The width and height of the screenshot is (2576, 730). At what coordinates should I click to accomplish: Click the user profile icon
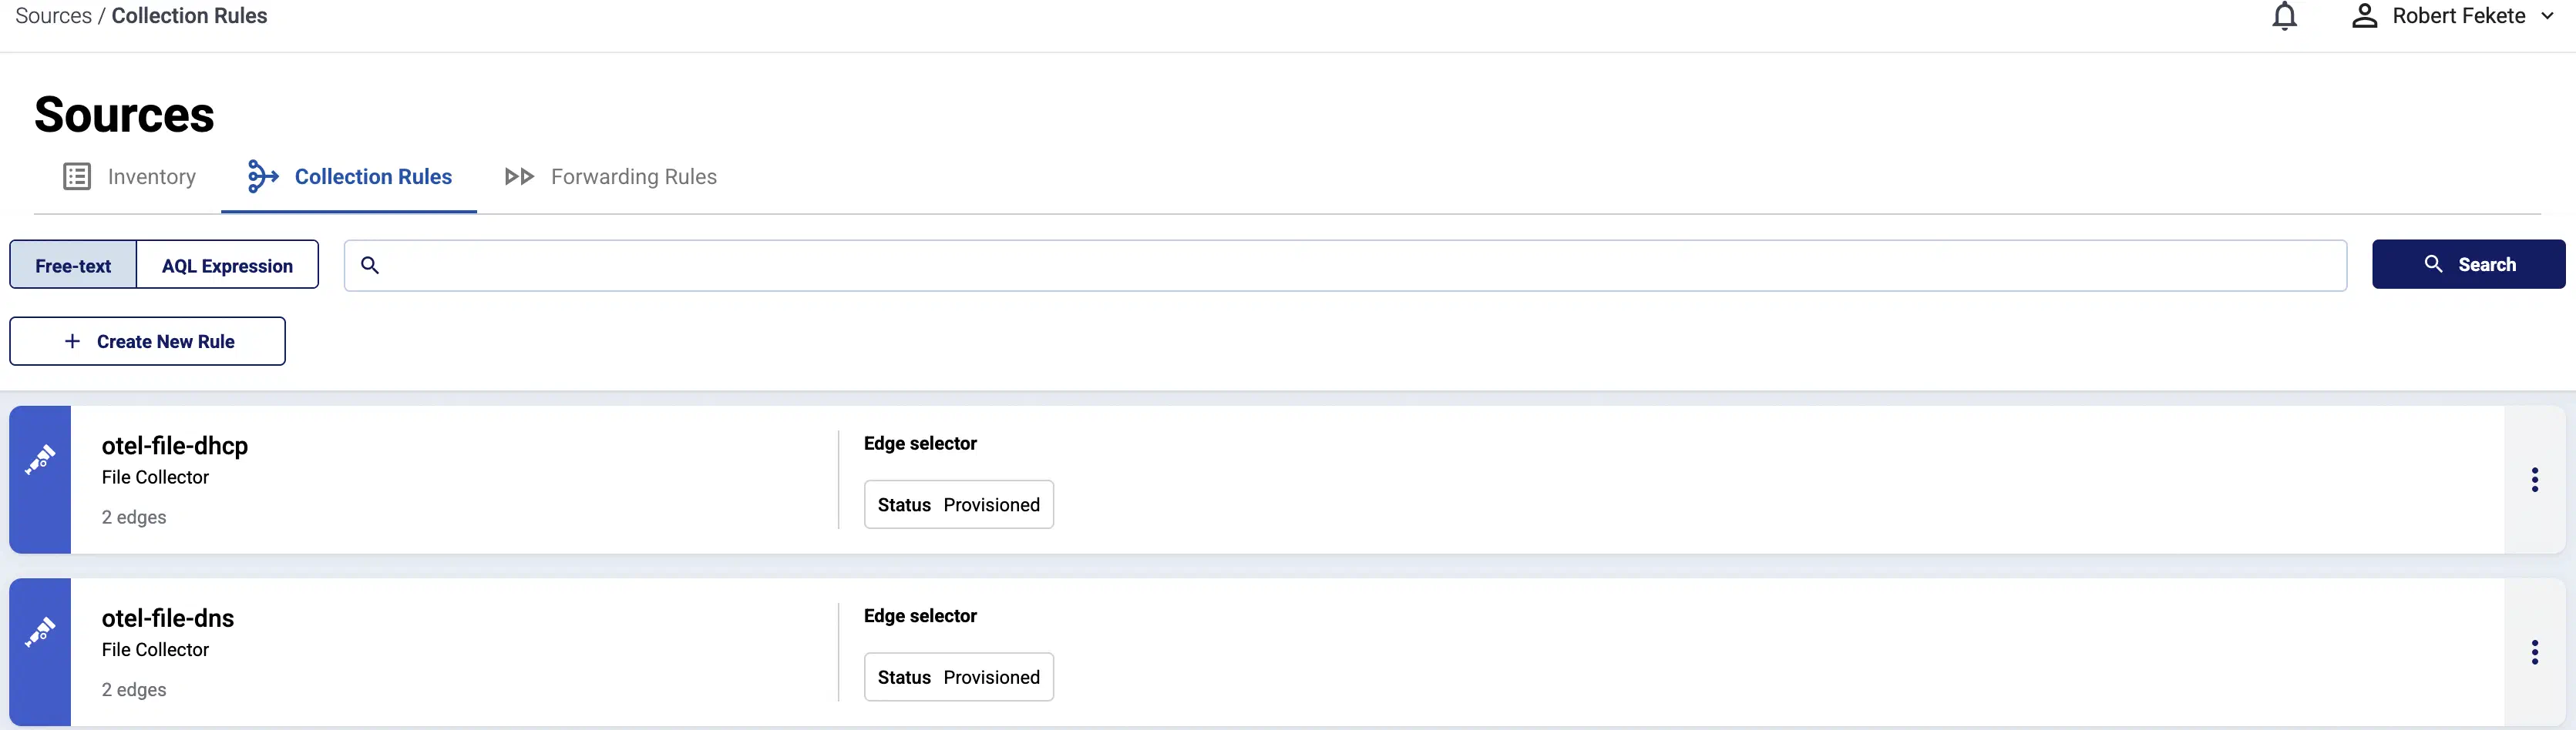pyautogui.click(x=2364, y=16)
